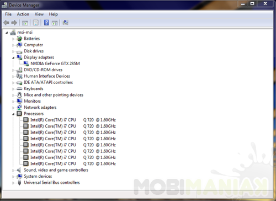Collapse the msi-msi root node

[x=7, y=33]
